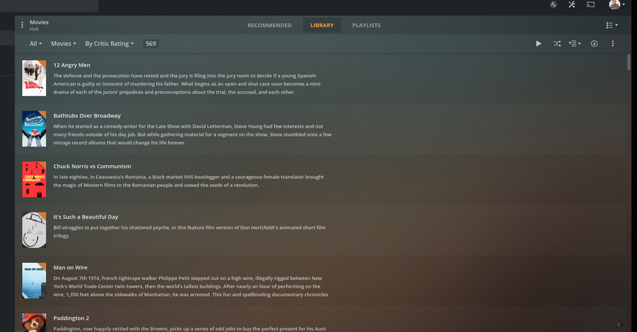Click the Download circle icon
This screenshot has height=332, width=637.
click(x=594, y=44)
